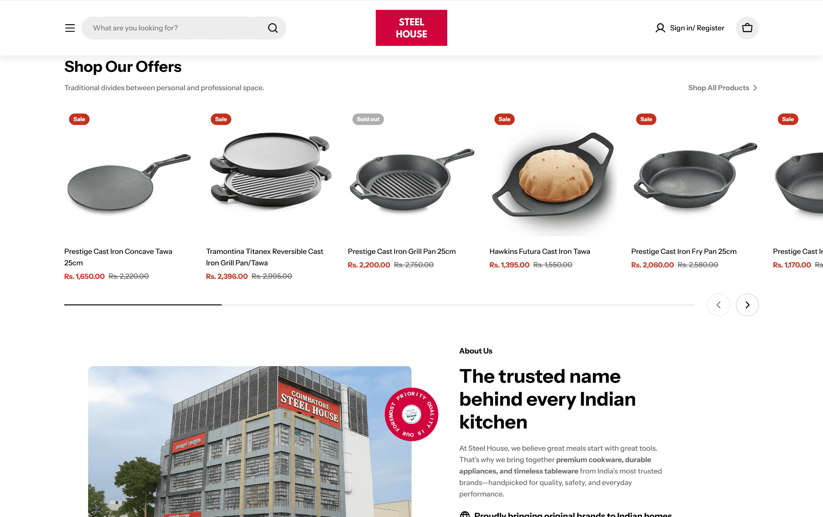Click the carousel progress bar
This screenshot has width=823, height=517.
[379, 304]
